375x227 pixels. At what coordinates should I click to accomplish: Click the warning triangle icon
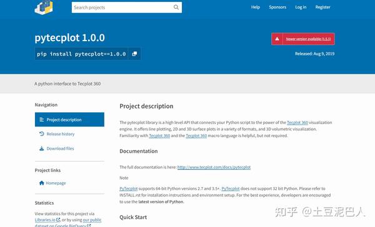click(x=277, y=39)
